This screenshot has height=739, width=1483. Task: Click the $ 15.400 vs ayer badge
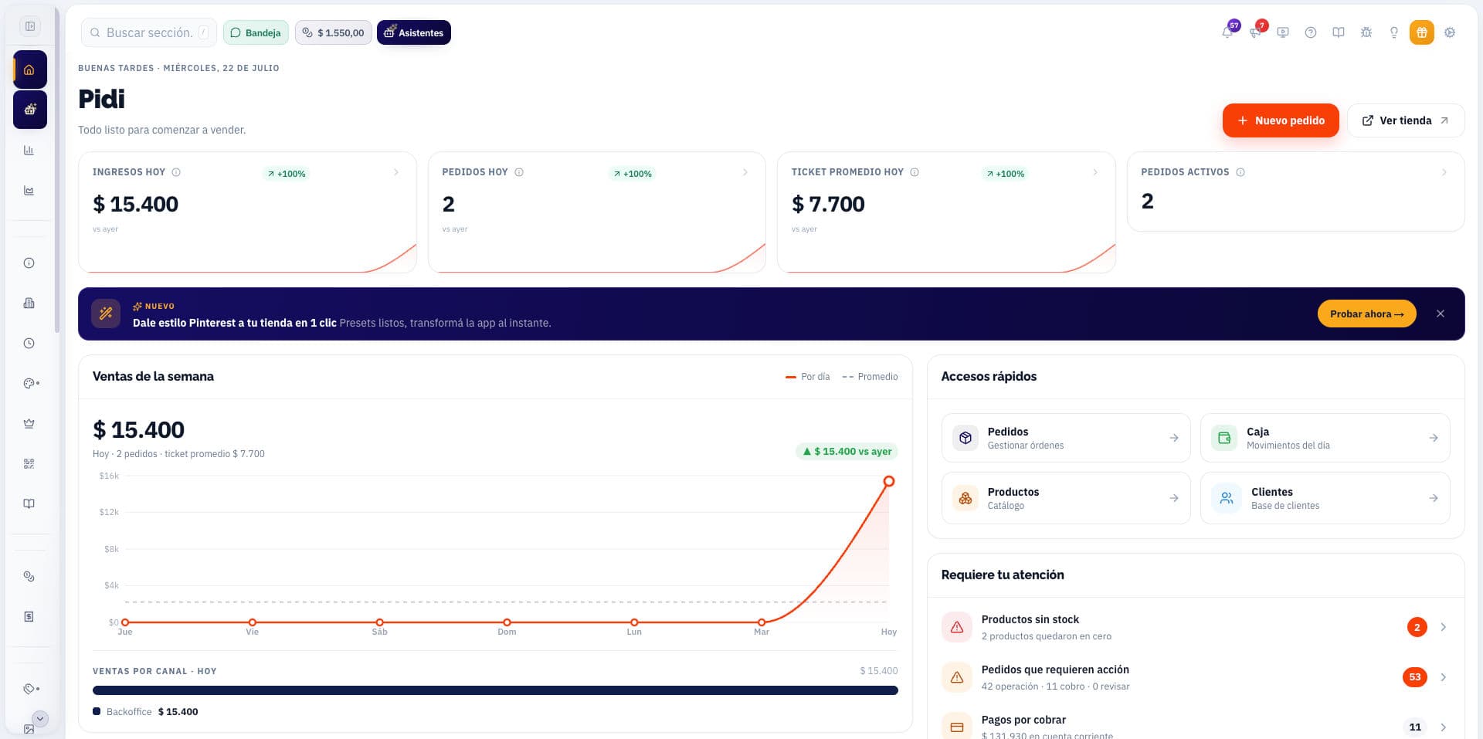tap(847, 452)
